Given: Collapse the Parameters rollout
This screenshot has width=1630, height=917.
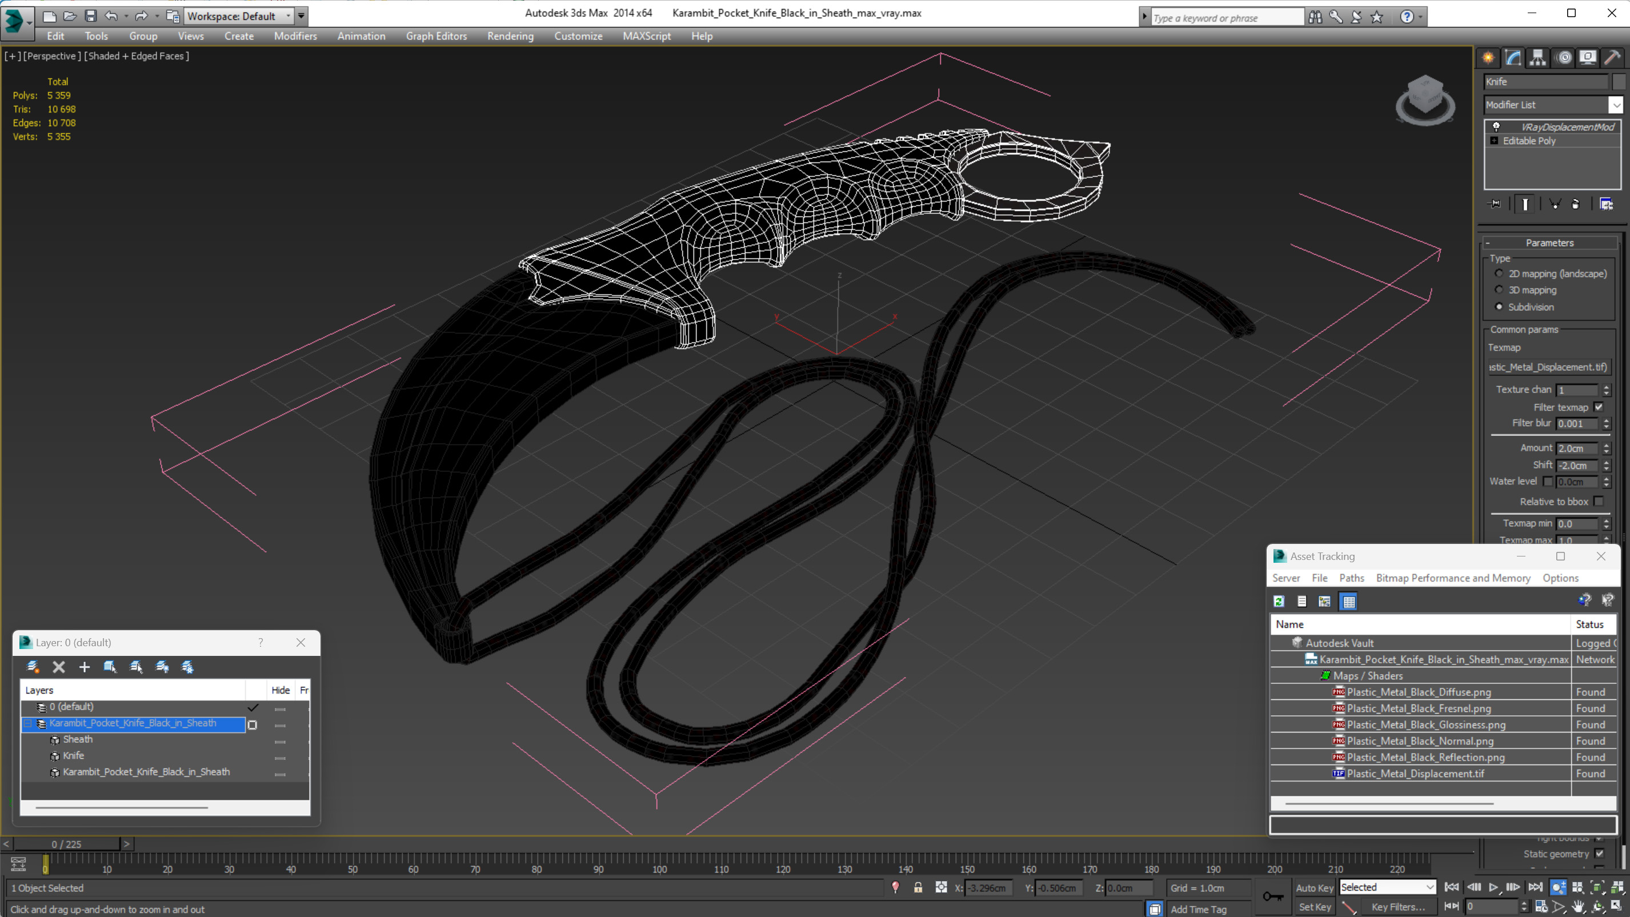Looking at the screenshot, I should click(x=1549, y=243).
